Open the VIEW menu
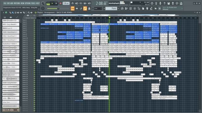This screenshot has height=113, width=202. (x=22, y=3)
